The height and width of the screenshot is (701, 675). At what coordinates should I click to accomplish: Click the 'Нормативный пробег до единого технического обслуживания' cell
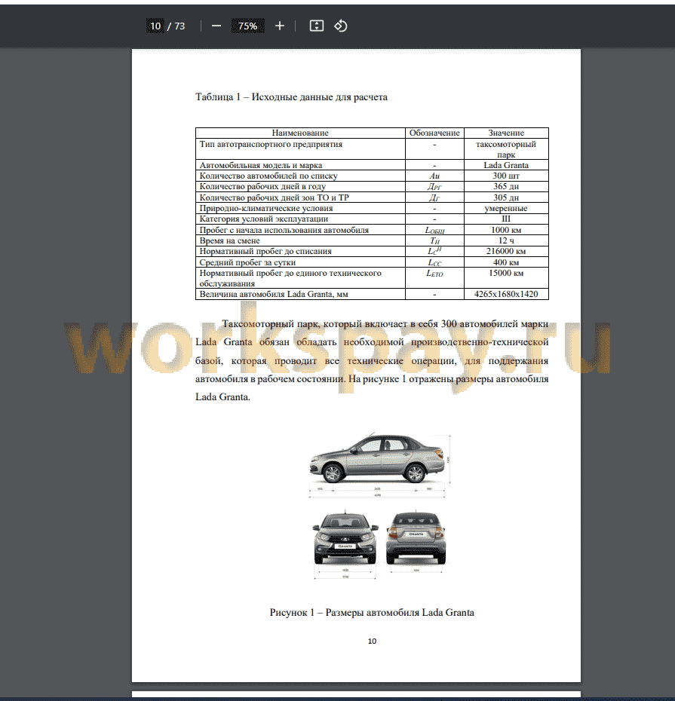click(x=300, y=278)
